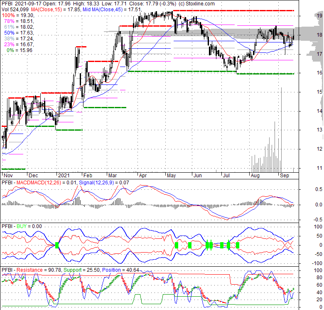Viewport: 324px width, 310px height.
Task: Click the green buy signal marker in early May
Action: [177, 246]
